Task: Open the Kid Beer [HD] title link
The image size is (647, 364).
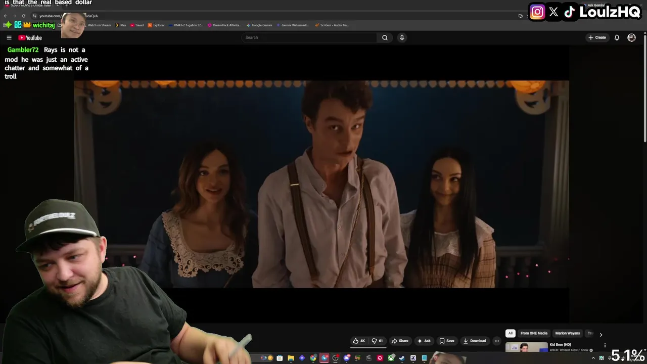Action: click(560, 345)
